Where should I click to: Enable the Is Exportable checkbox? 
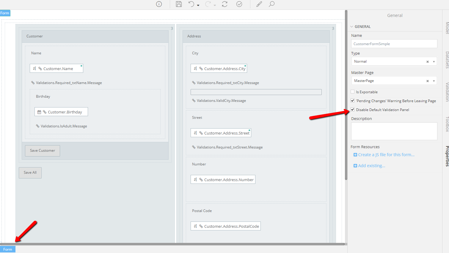(352, 92)
